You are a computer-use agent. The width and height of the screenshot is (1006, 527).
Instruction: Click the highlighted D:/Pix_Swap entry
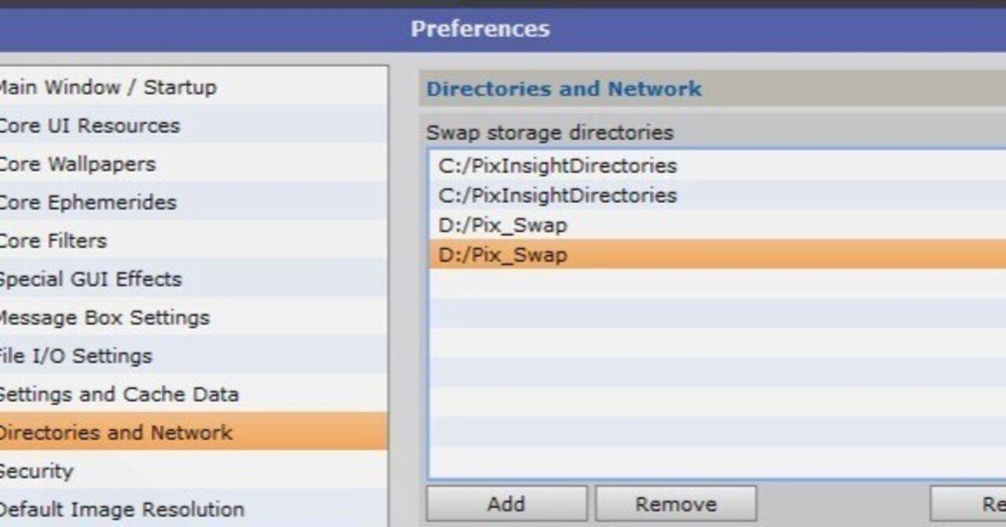[503, 255]
